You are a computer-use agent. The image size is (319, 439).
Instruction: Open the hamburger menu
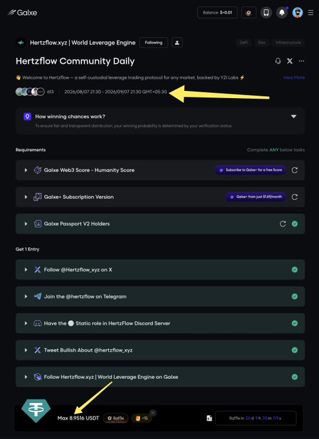311,13
